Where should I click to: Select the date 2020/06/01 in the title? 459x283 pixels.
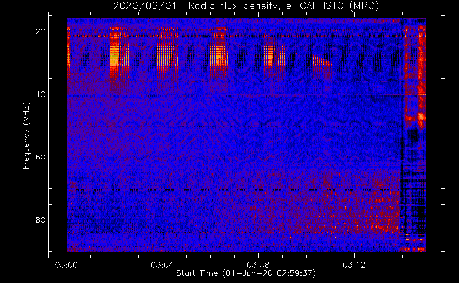point(145,6)
